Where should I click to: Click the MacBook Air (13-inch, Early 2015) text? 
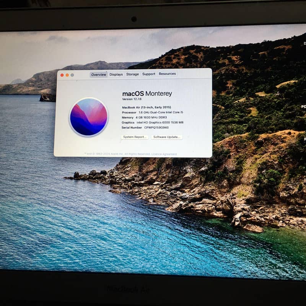(146, 107)
